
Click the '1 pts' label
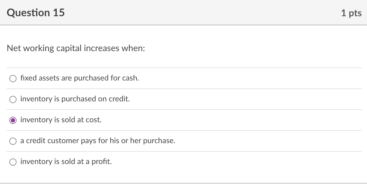[x=351, y=13]
